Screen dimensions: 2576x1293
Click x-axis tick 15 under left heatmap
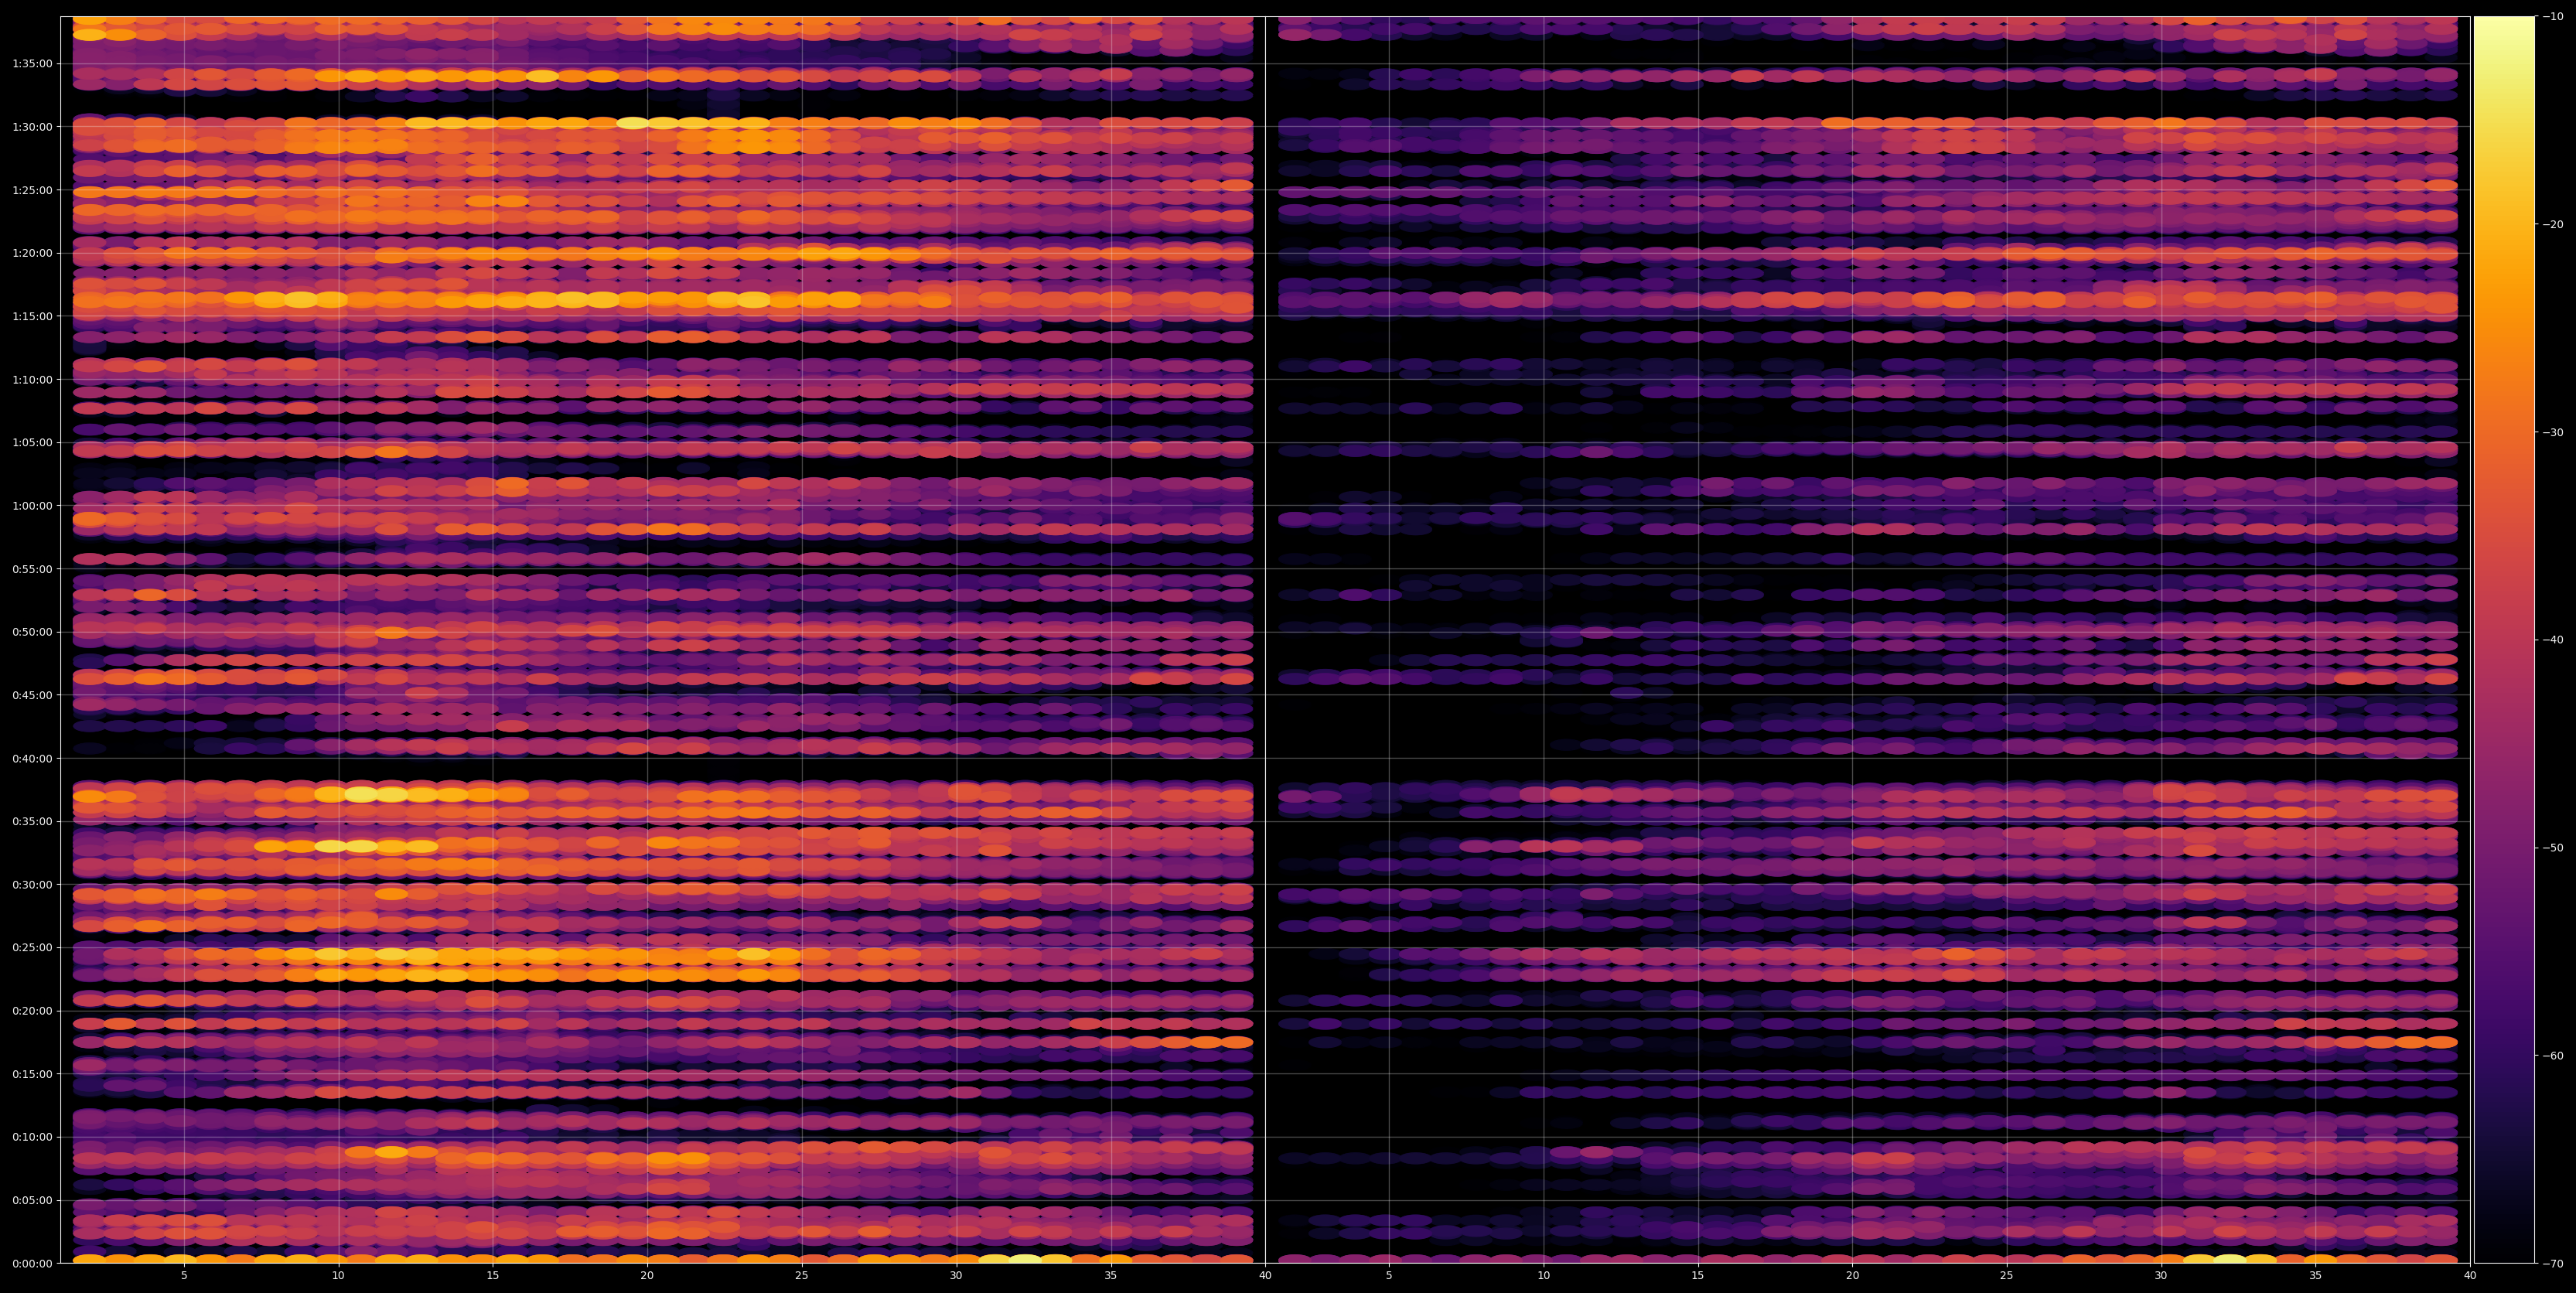[x=493, y=1276]
